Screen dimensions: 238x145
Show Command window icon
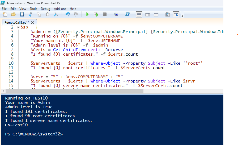(168, 14)
